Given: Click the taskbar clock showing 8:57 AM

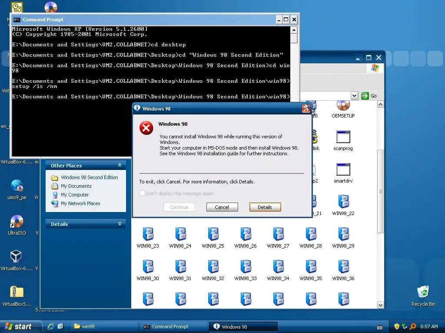Looking at the screenshot, I should pos(429,326).
